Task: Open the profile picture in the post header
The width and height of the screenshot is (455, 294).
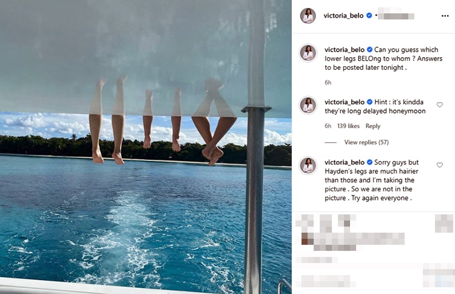Action: coord(308,16)
